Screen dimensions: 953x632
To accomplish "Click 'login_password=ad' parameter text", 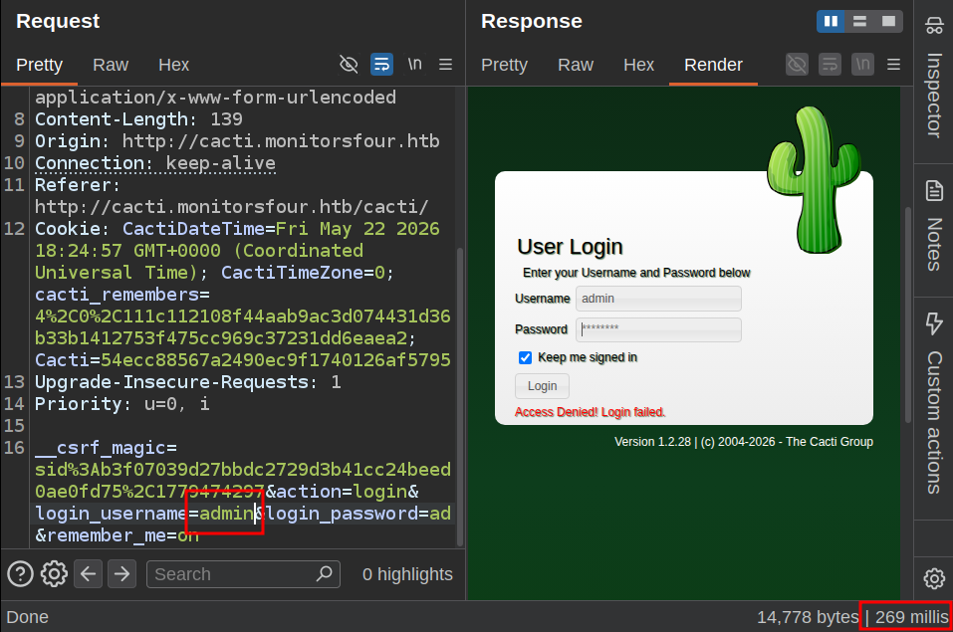I will click(357, 514).
